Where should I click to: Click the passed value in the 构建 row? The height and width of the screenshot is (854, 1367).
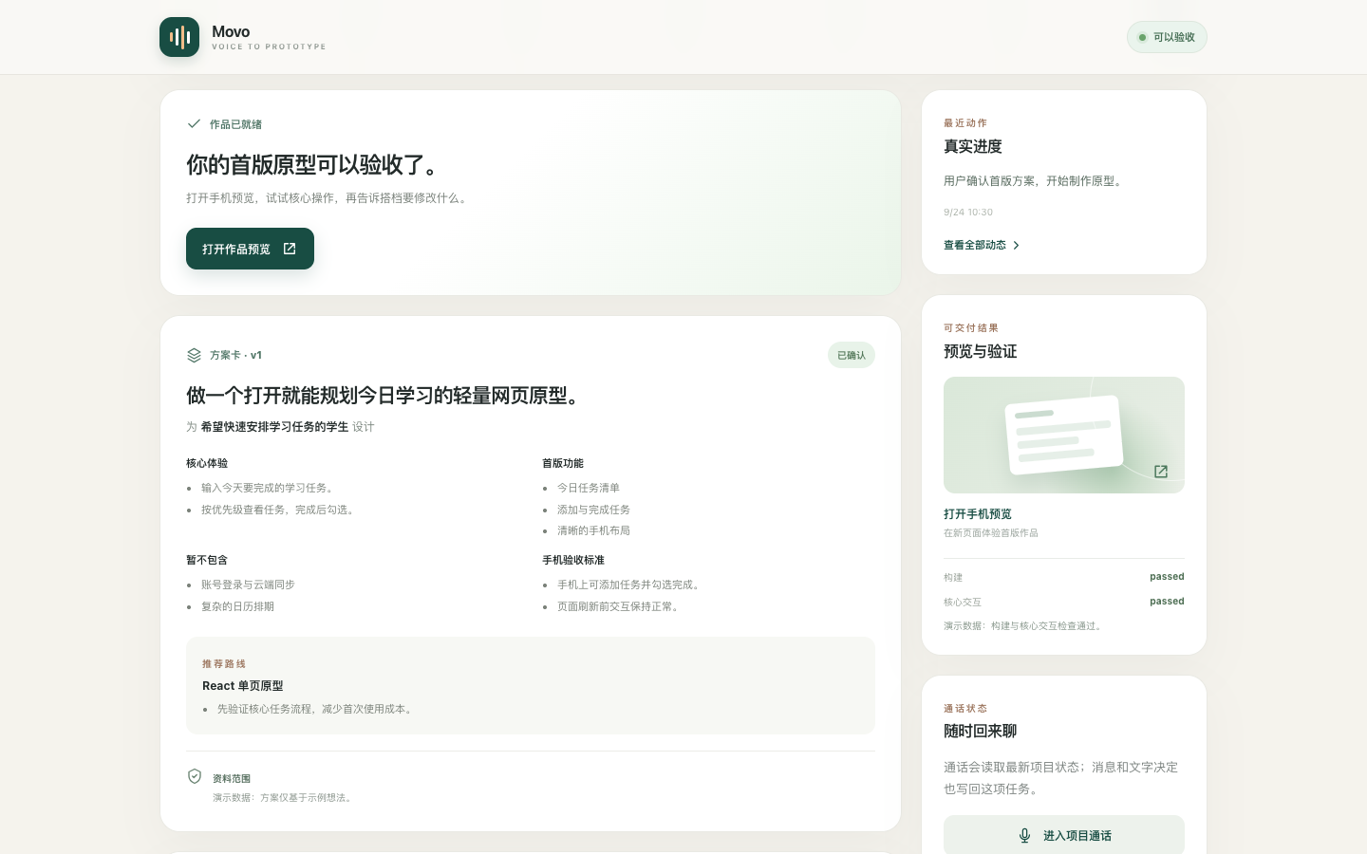click(x=1167, y=576)
